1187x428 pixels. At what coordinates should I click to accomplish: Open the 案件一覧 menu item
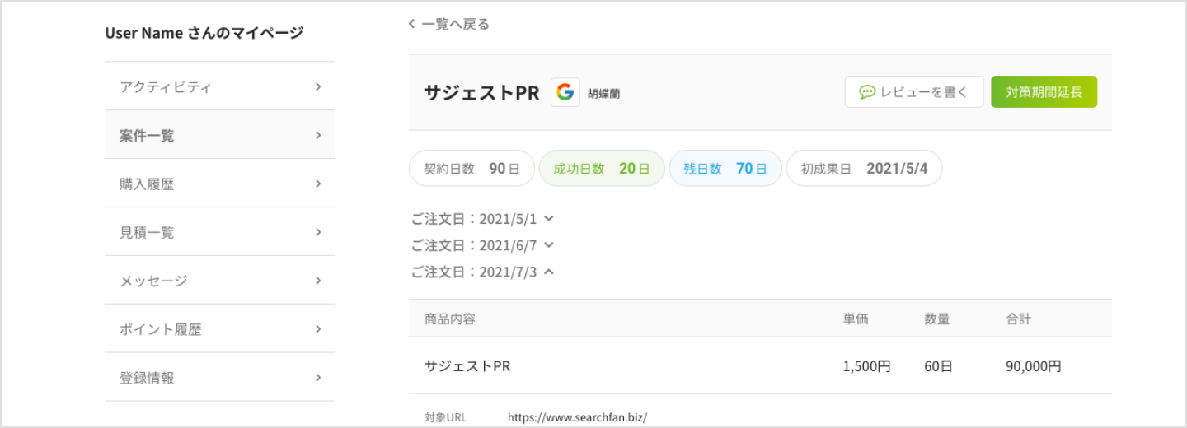(219, 135)
